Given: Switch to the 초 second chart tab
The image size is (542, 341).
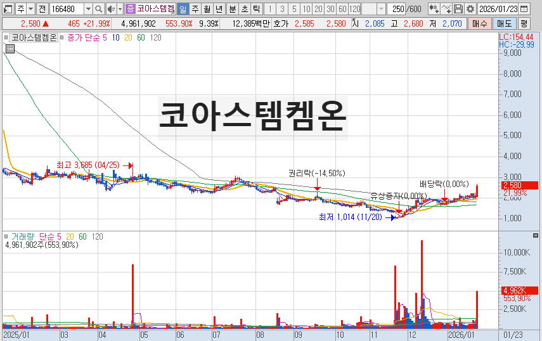Looking at the screenshot, I should pyautogui.click(x=245, y=9).
